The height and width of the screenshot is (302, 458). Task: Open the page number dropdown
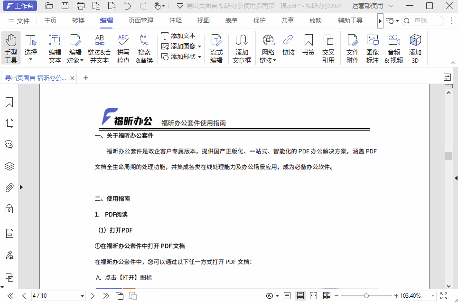click(x=83, y=296)
